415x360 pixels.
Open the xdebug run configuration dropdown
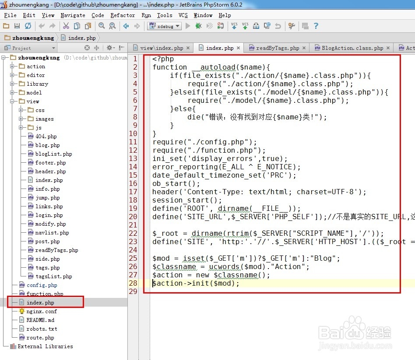[x=165, y=26]
